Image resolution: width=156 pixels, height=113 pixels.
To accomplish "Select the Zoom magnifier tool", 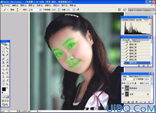I will pos(7,84).
